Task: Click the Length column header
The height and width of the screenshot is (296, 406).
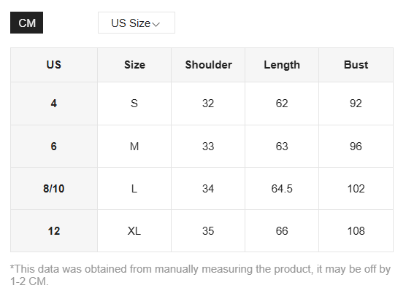Action: pos(282,65)
